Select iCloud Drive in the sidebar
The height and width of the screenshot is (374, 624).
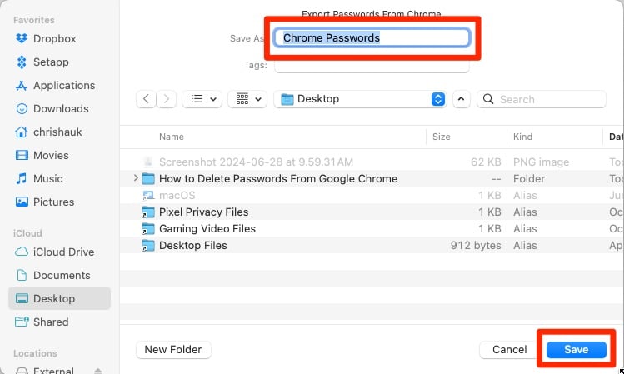click(x=54, y=252)
